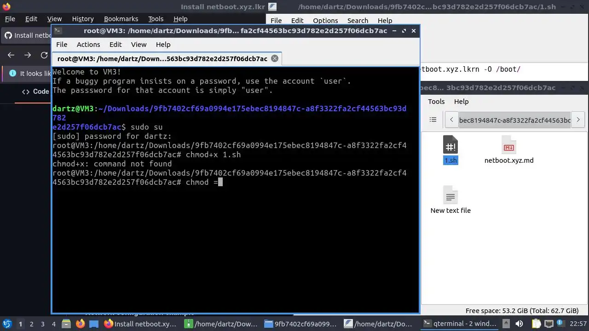Close the root@VM3 terminal tab
The image size is (589, 331).
pos(275,58)
